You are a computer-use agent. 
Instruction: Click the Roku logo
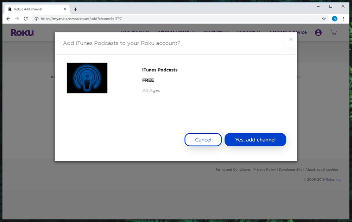tap(22, 33)
